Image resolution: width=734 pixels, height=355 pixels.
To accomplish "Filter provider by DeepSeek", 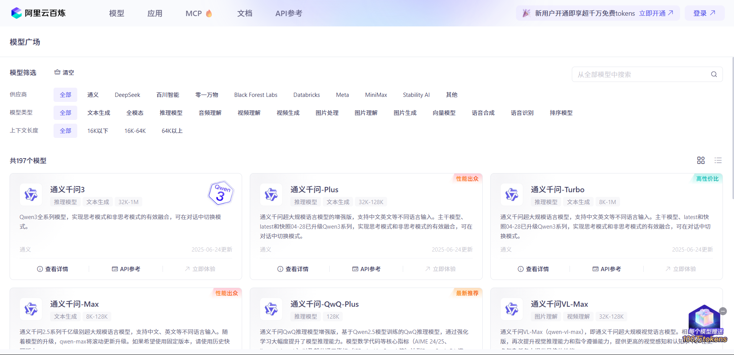I will [x=127, y=95].
